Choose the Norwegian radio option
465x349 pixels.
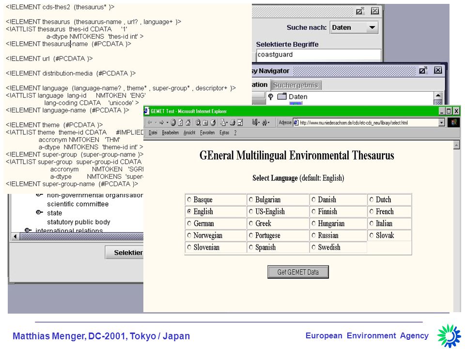pos(189,236)
